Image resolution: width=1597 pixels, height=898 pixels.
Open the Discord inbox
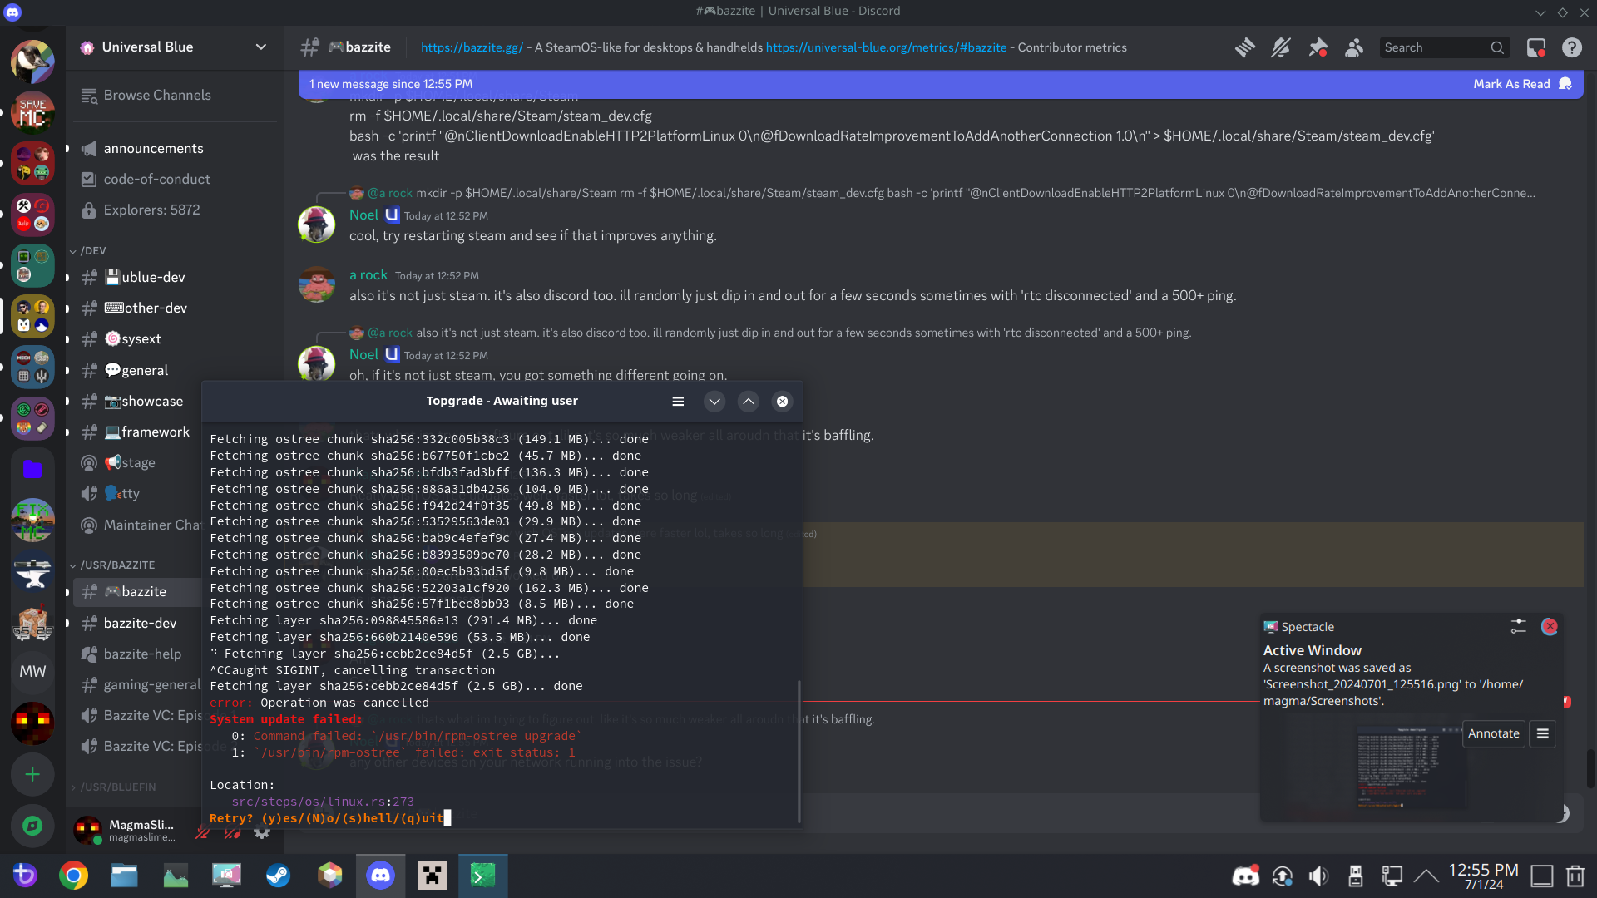coord(1535,47)
